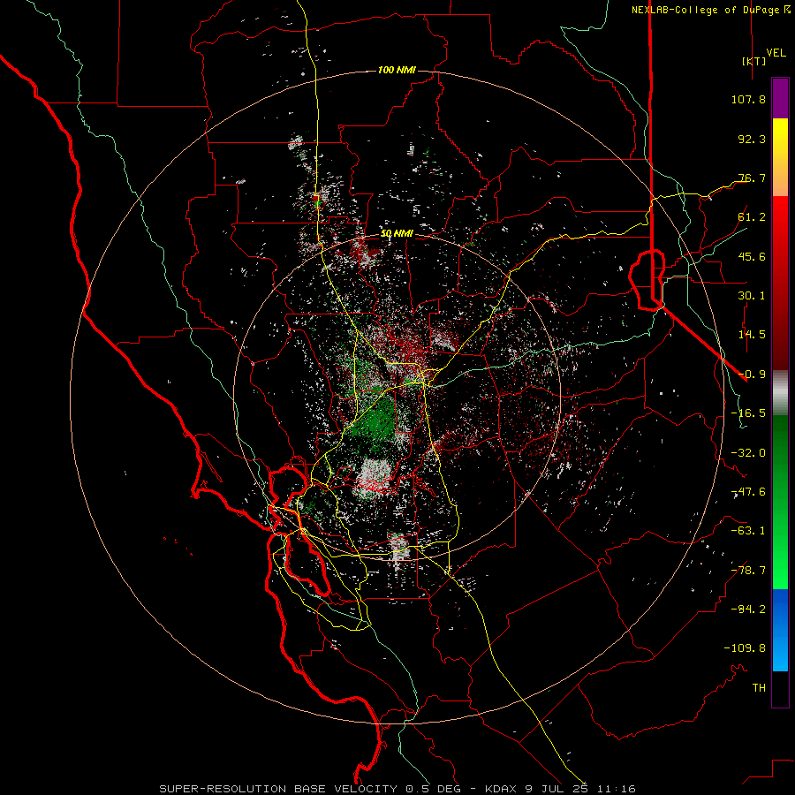This screenshot has width=795, height=795.
Task: Click the -63.1 velocity scale value
Action: (x=748, y=531)
